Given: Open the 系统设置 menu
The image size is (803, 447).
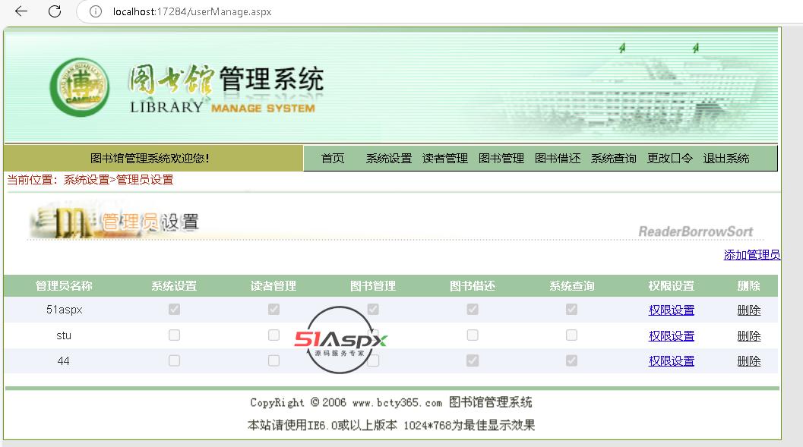Looking at the screenshot, I should point(389,159).
